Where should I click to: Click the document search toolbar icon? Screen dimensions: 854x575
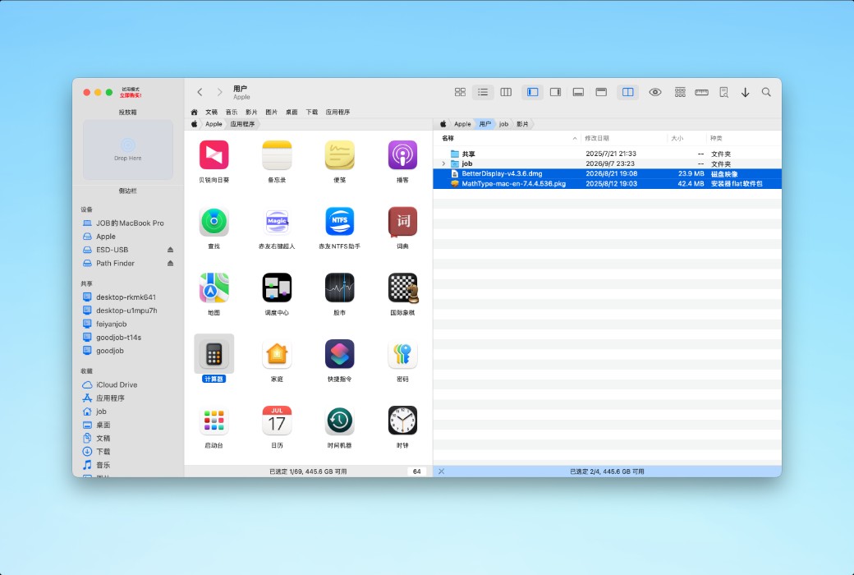click(x=723, y=92)
